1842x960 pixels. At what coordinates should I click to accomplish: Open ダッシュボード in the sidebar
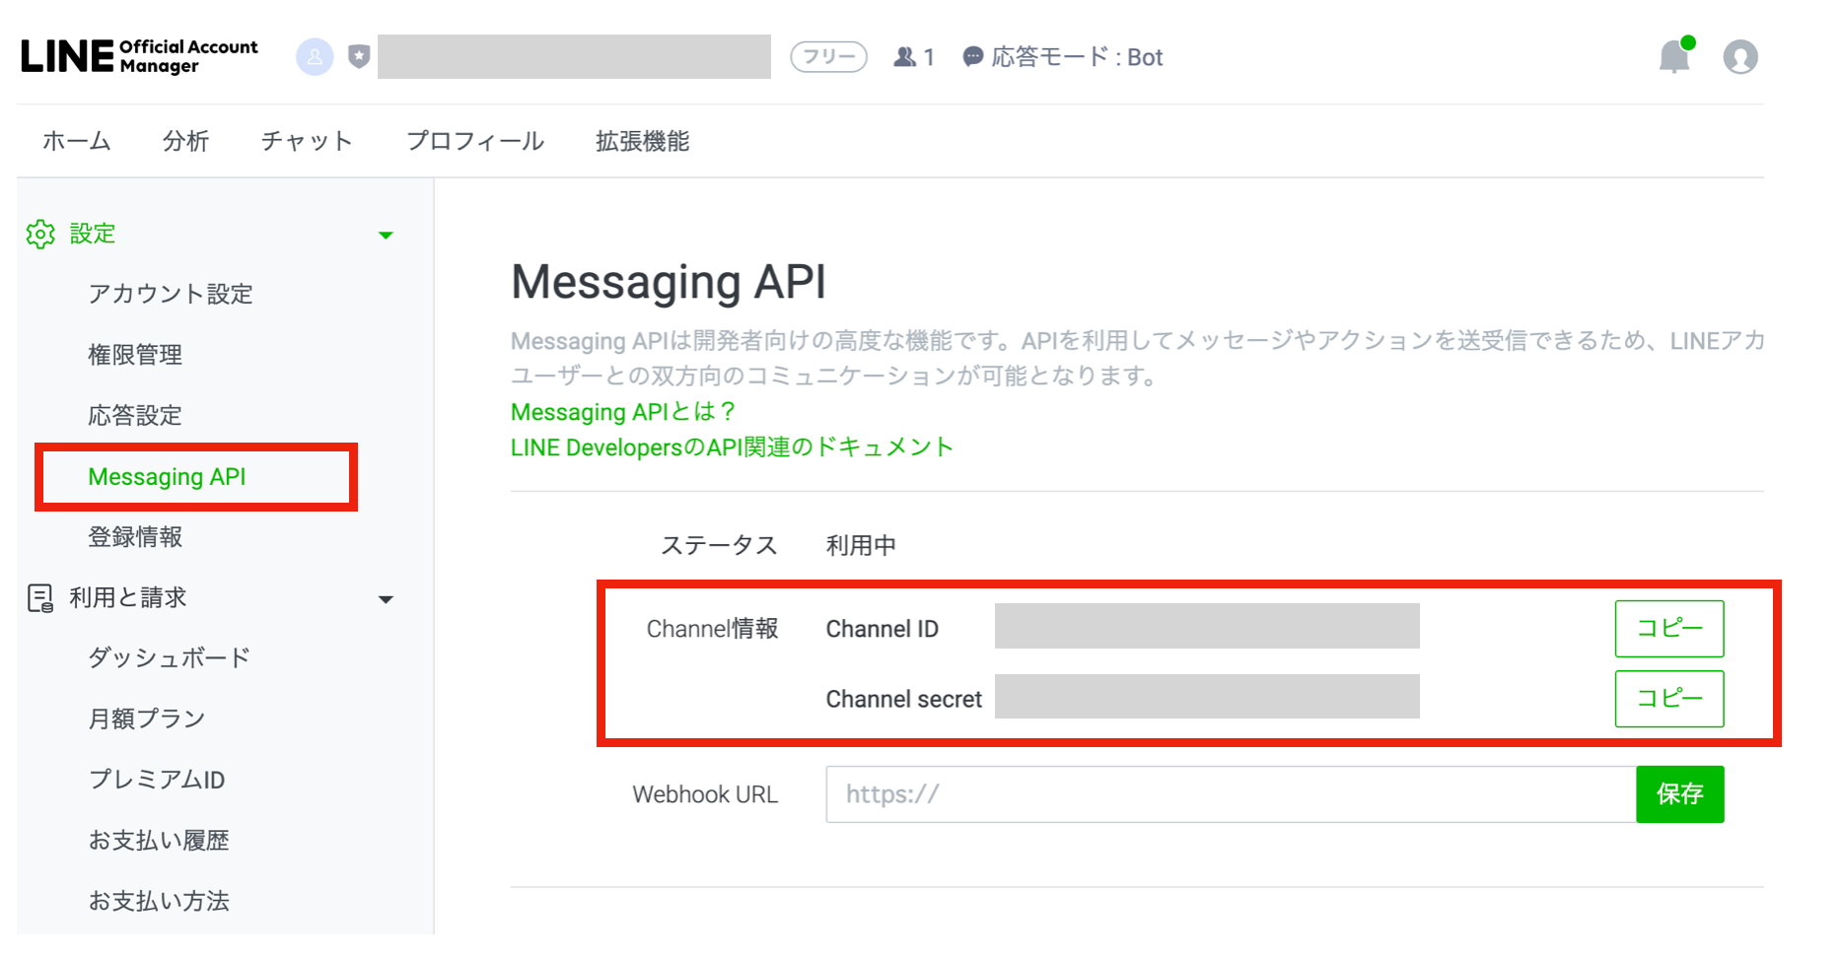click(x=170, y=657)
